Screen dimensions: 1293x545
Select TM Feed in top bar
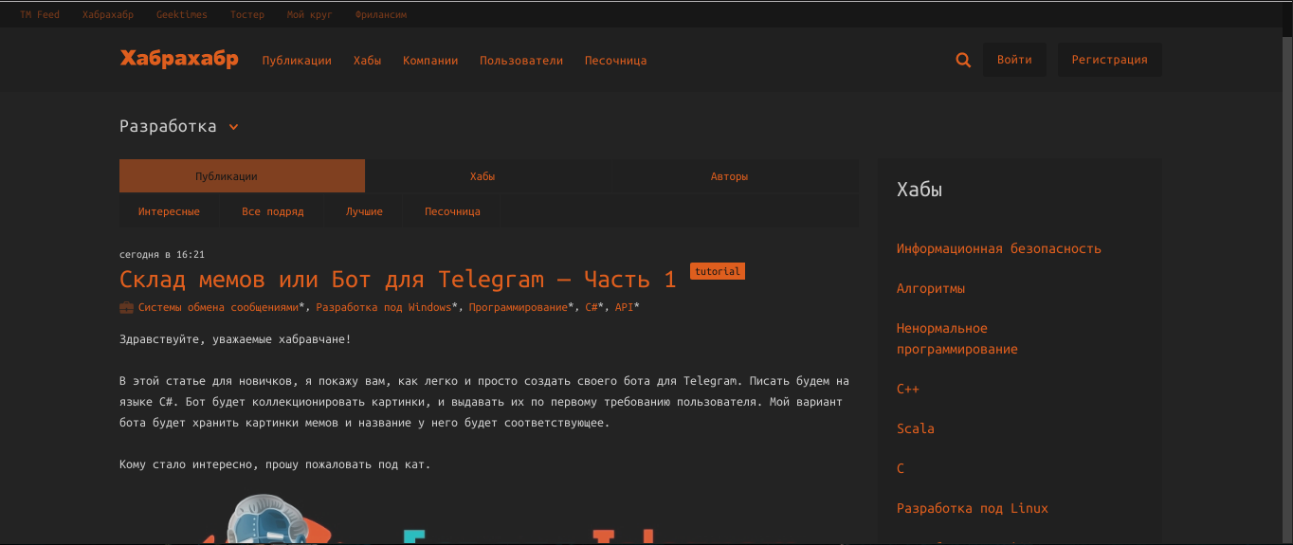coord(40,15)
